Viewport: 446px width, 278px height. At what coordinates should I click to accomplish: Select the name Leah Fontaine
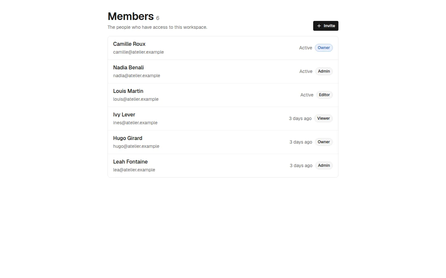click(x=130, y=162)
